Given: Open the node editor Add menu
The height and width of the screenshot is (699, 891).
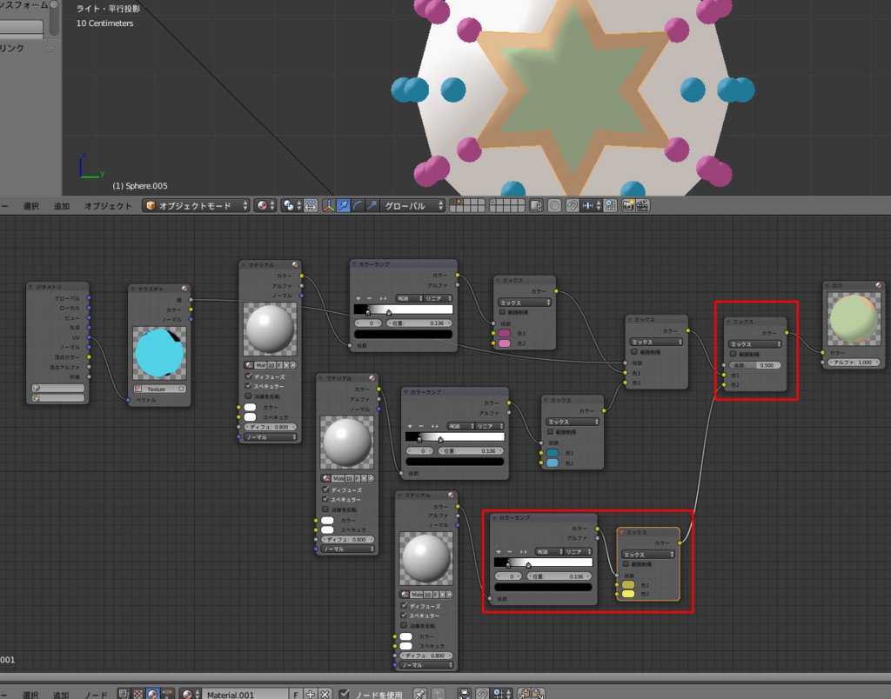Looking at the screenshot, I should (61, 695).
